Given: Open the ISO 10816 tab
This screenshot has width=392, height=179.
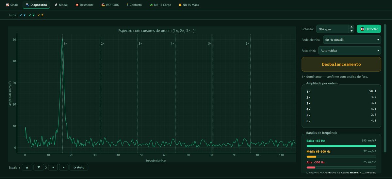Looking at the screenshot, I should [x=110, y=5].
